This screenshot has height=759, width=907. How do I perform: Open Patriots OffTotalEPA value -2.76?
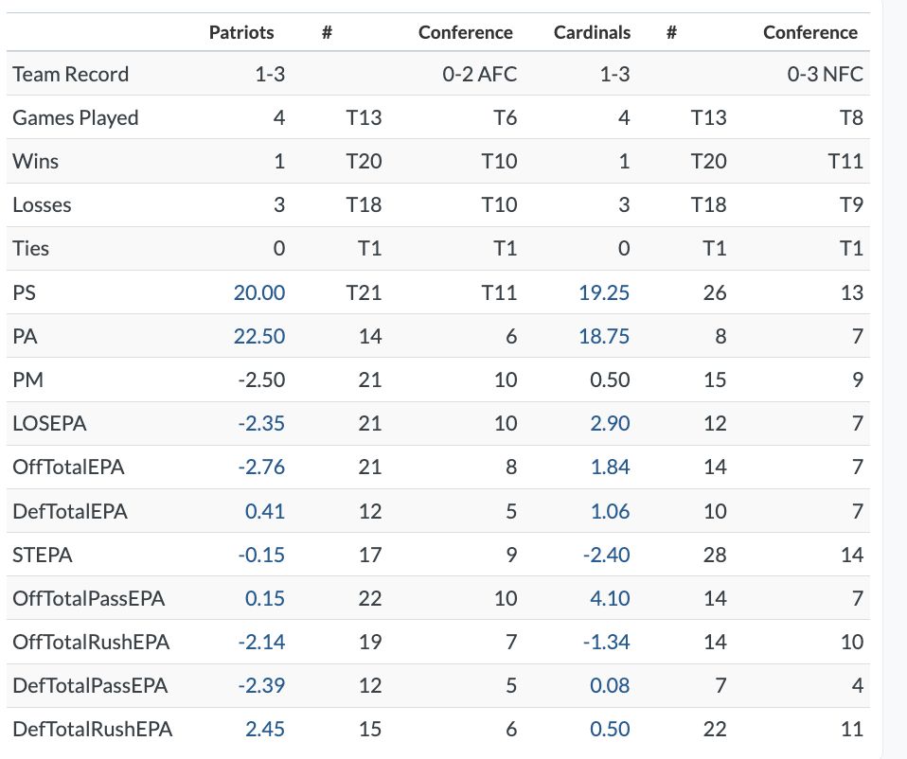coord(261,468)
